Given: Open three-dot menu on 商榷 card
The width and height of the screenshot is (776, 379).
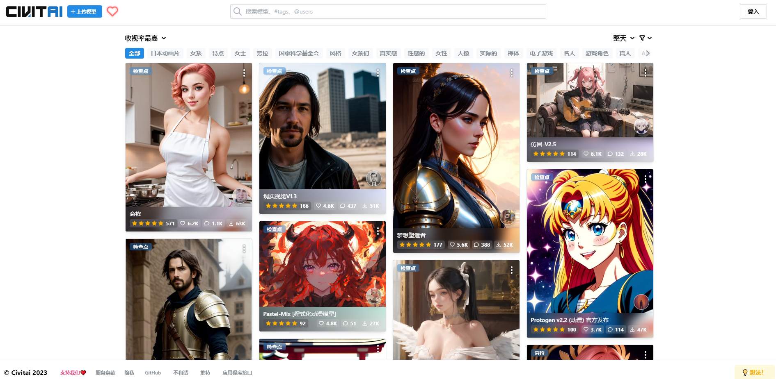Looking at the screenshot, I should [x=244, y=73].
